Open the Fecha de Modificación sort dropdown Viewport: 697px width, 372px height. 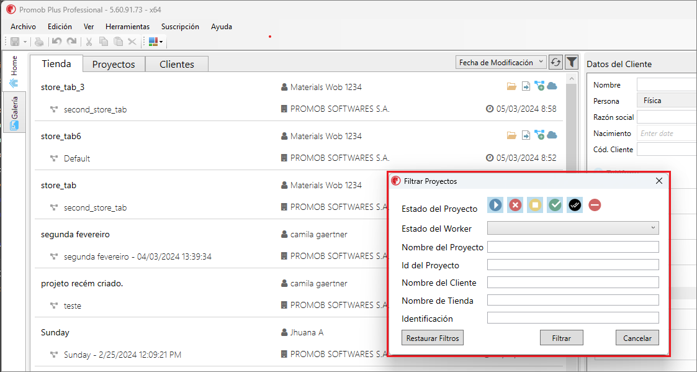point(501,62)
